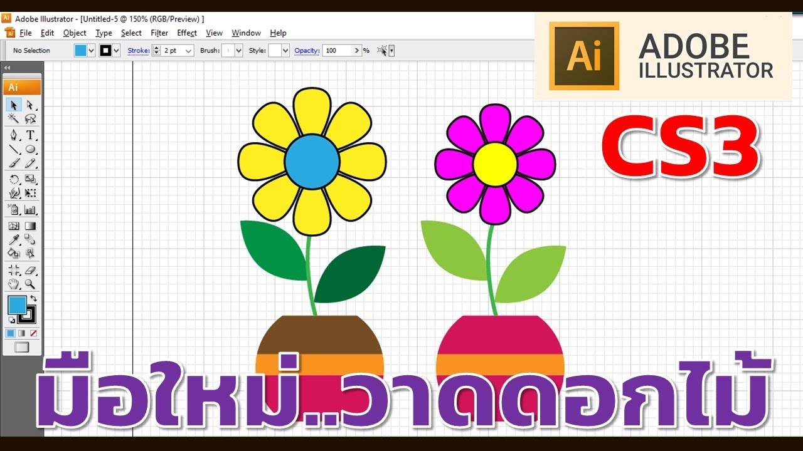This screenshot has width=803, height=451.
Task: Select the Mesh tool
Action: click(14, 226)
